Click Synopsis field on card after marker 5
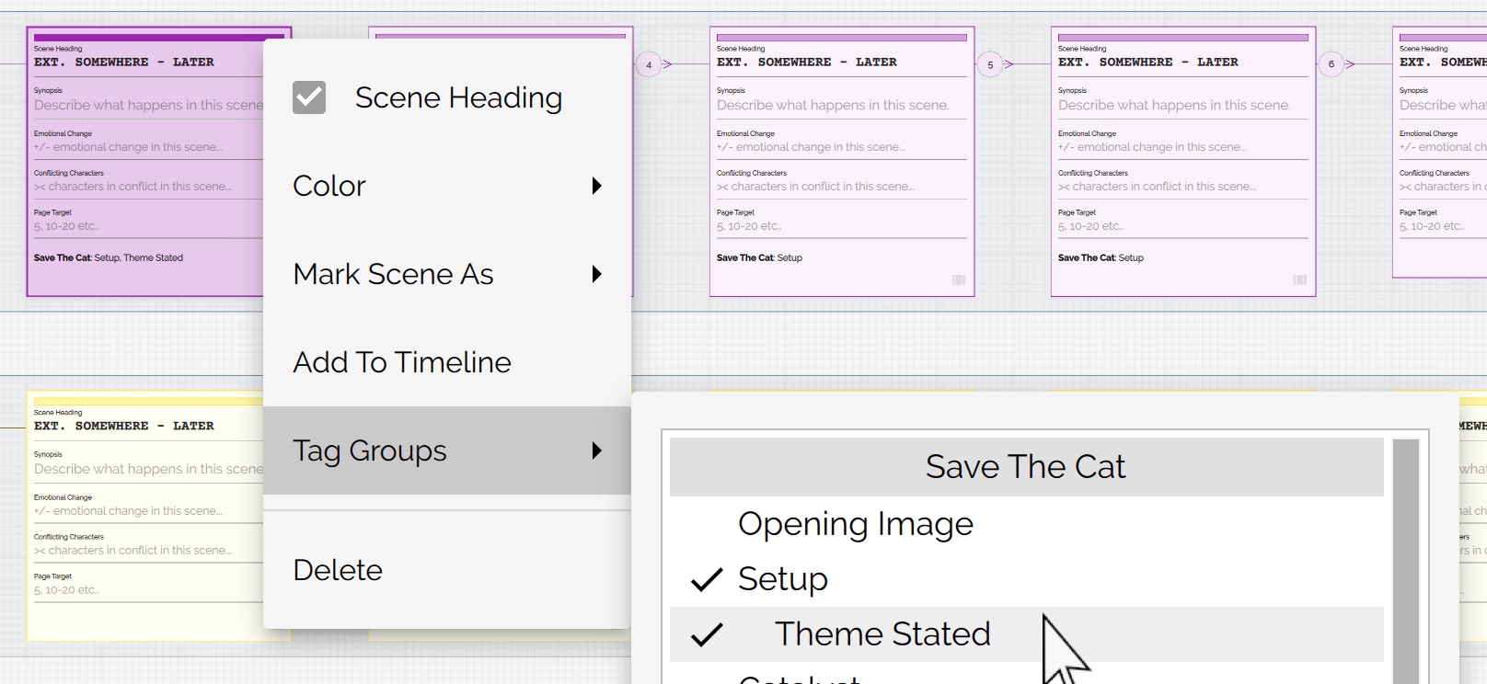This screenshot has width=1487, height=684. coord(1183,105)
